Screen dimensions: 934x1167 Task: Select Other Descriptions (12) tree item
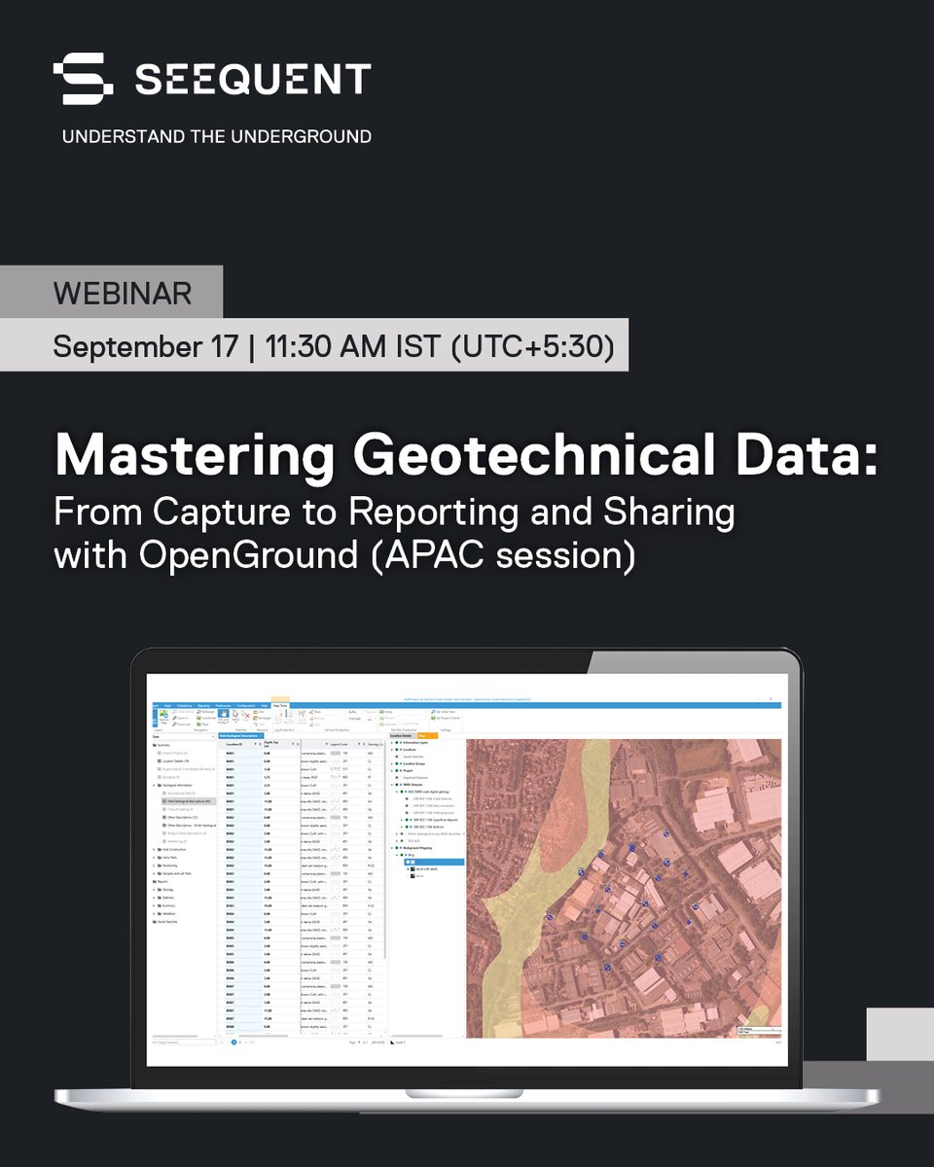pos(182,817)
